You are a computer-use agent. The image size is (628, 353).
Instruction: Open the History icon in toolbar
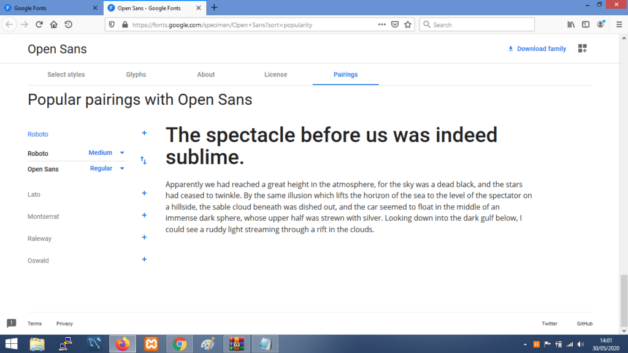(x=69, y=25)
